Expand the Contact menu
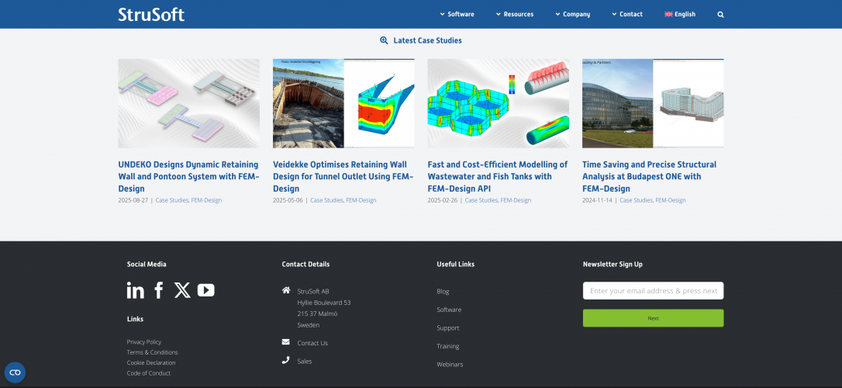Image resolution: width=842 pixels, height=388 pixels. (626, 15)
